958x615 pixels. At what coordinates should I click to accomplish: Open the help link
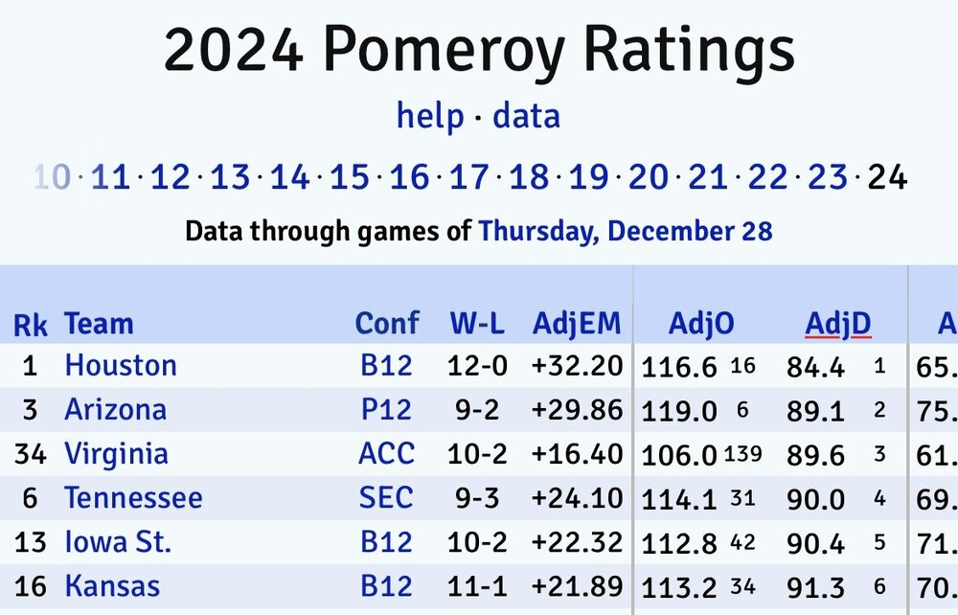(430, 117)
